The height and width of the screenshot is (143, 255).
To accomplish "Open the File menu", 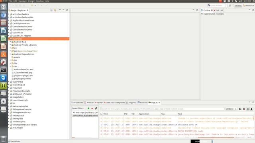I will (10, 1).
